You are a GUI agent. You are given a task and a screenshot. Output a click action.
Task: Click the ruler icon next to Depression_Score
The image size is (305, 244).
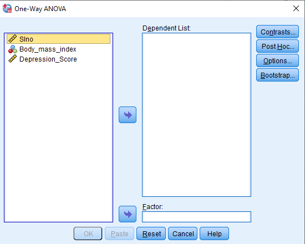click(13, 59)
